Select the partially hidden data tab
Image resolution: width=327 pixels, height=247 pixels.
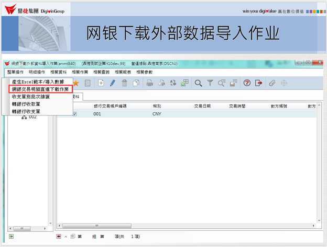78,97
